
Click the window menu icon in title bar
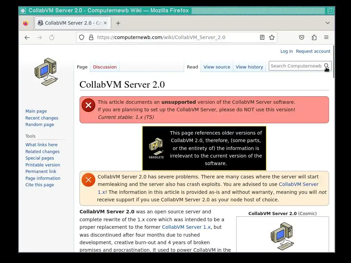23,11
